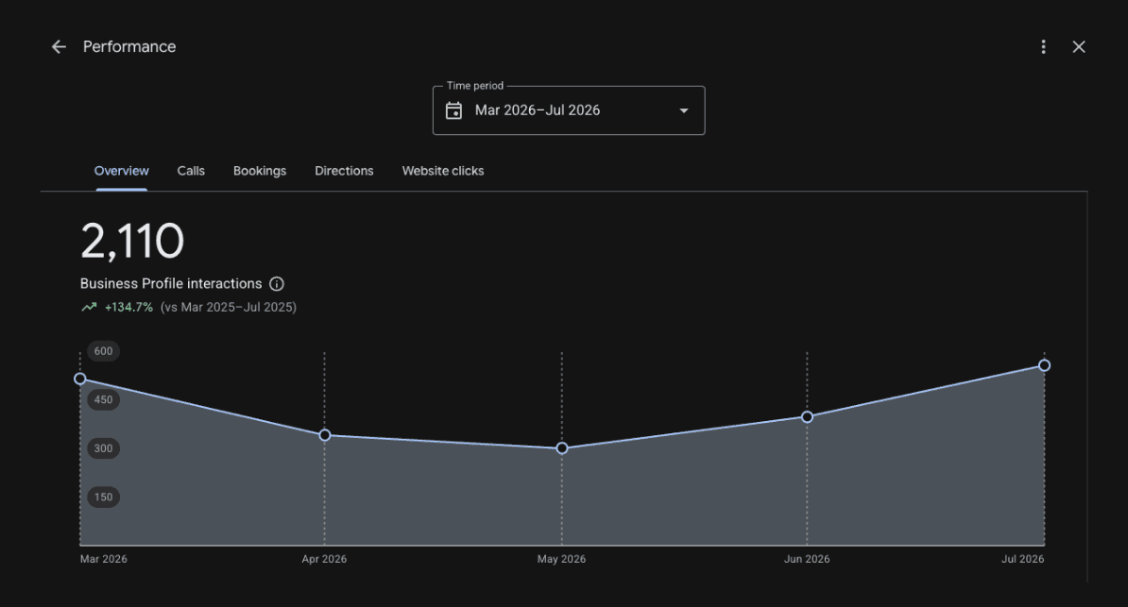The width and height of the screenshot is (1128, 607).
Task: Click the +134.7% change value
Action: click(x=128, y=307)
